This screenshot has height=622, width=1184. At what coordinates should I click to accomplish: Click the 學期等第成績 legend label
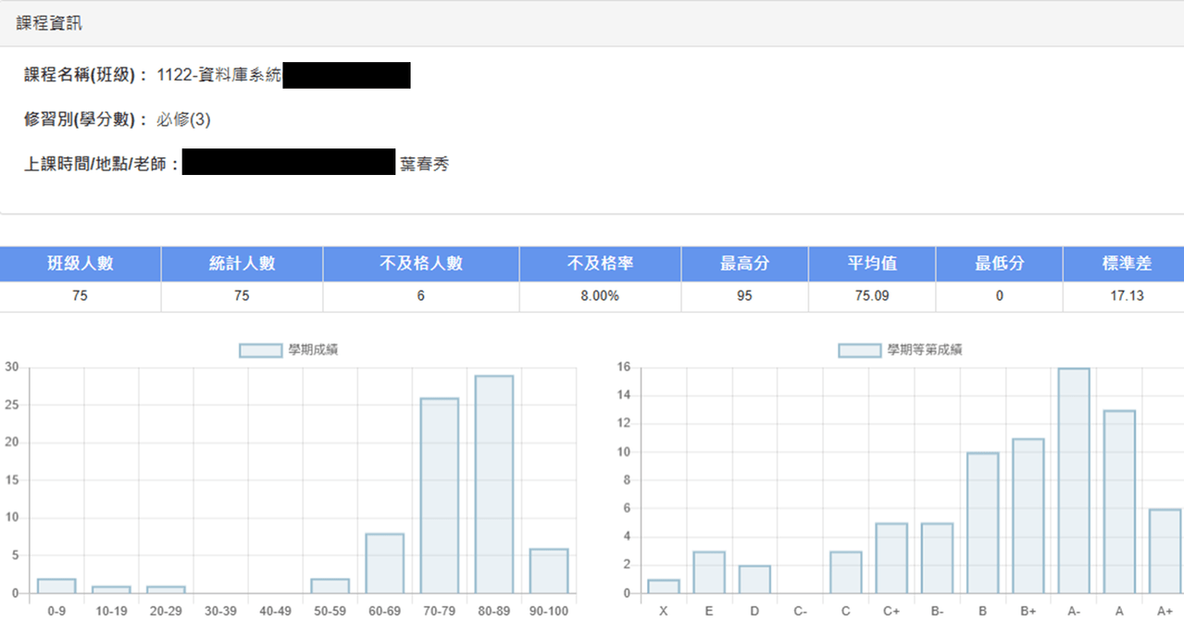(924, 350)
